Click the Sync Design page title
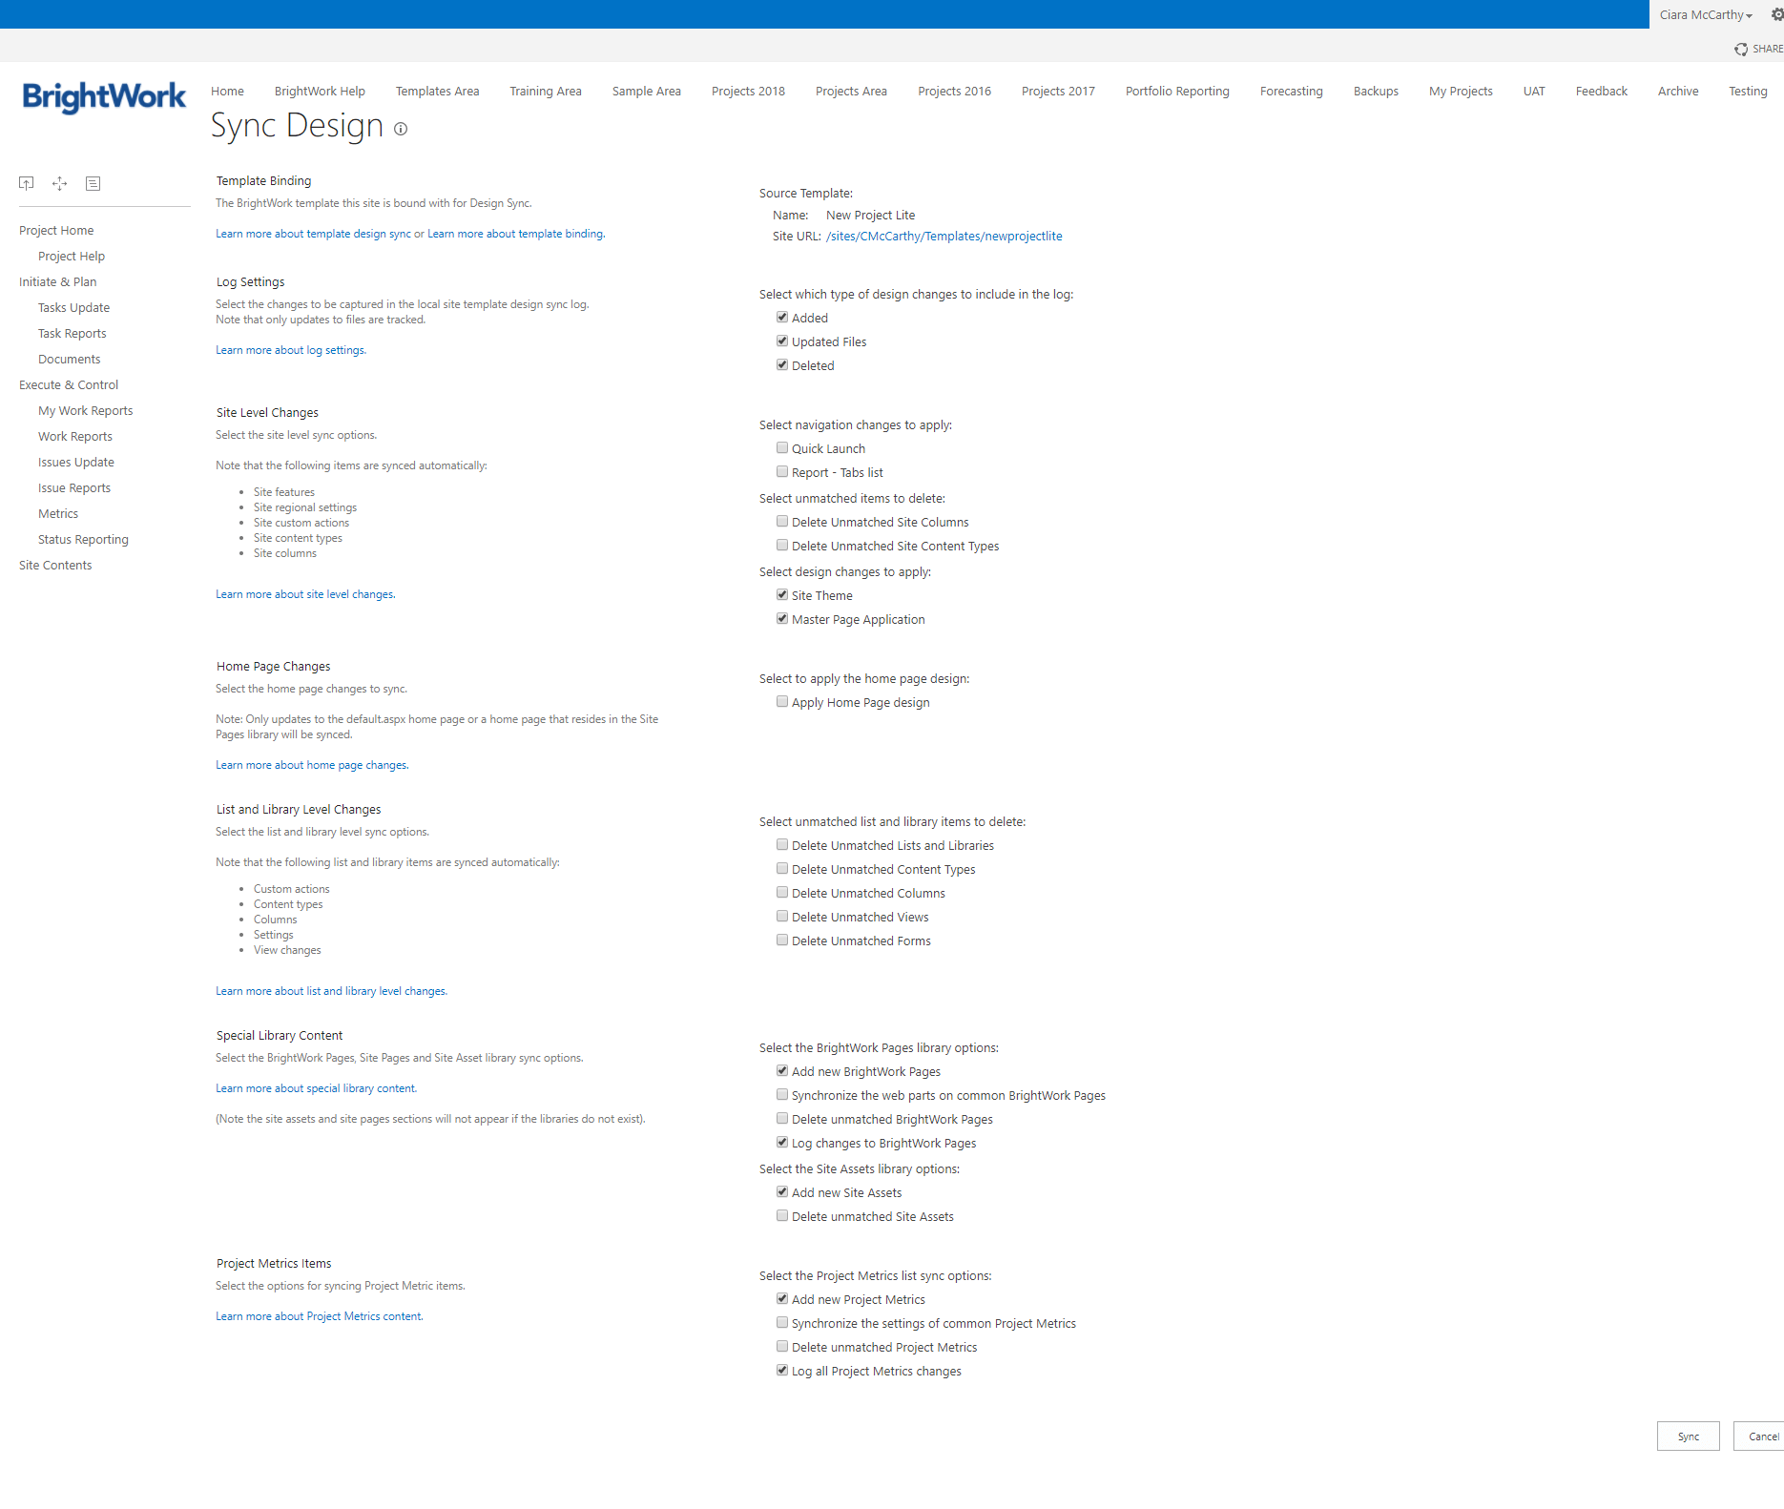This screenshot has width=1784, height=1509. tap(297, 126)
